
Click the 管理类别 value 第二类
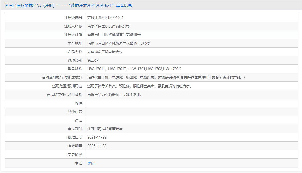pyautogui.click(x=93, y=60)
